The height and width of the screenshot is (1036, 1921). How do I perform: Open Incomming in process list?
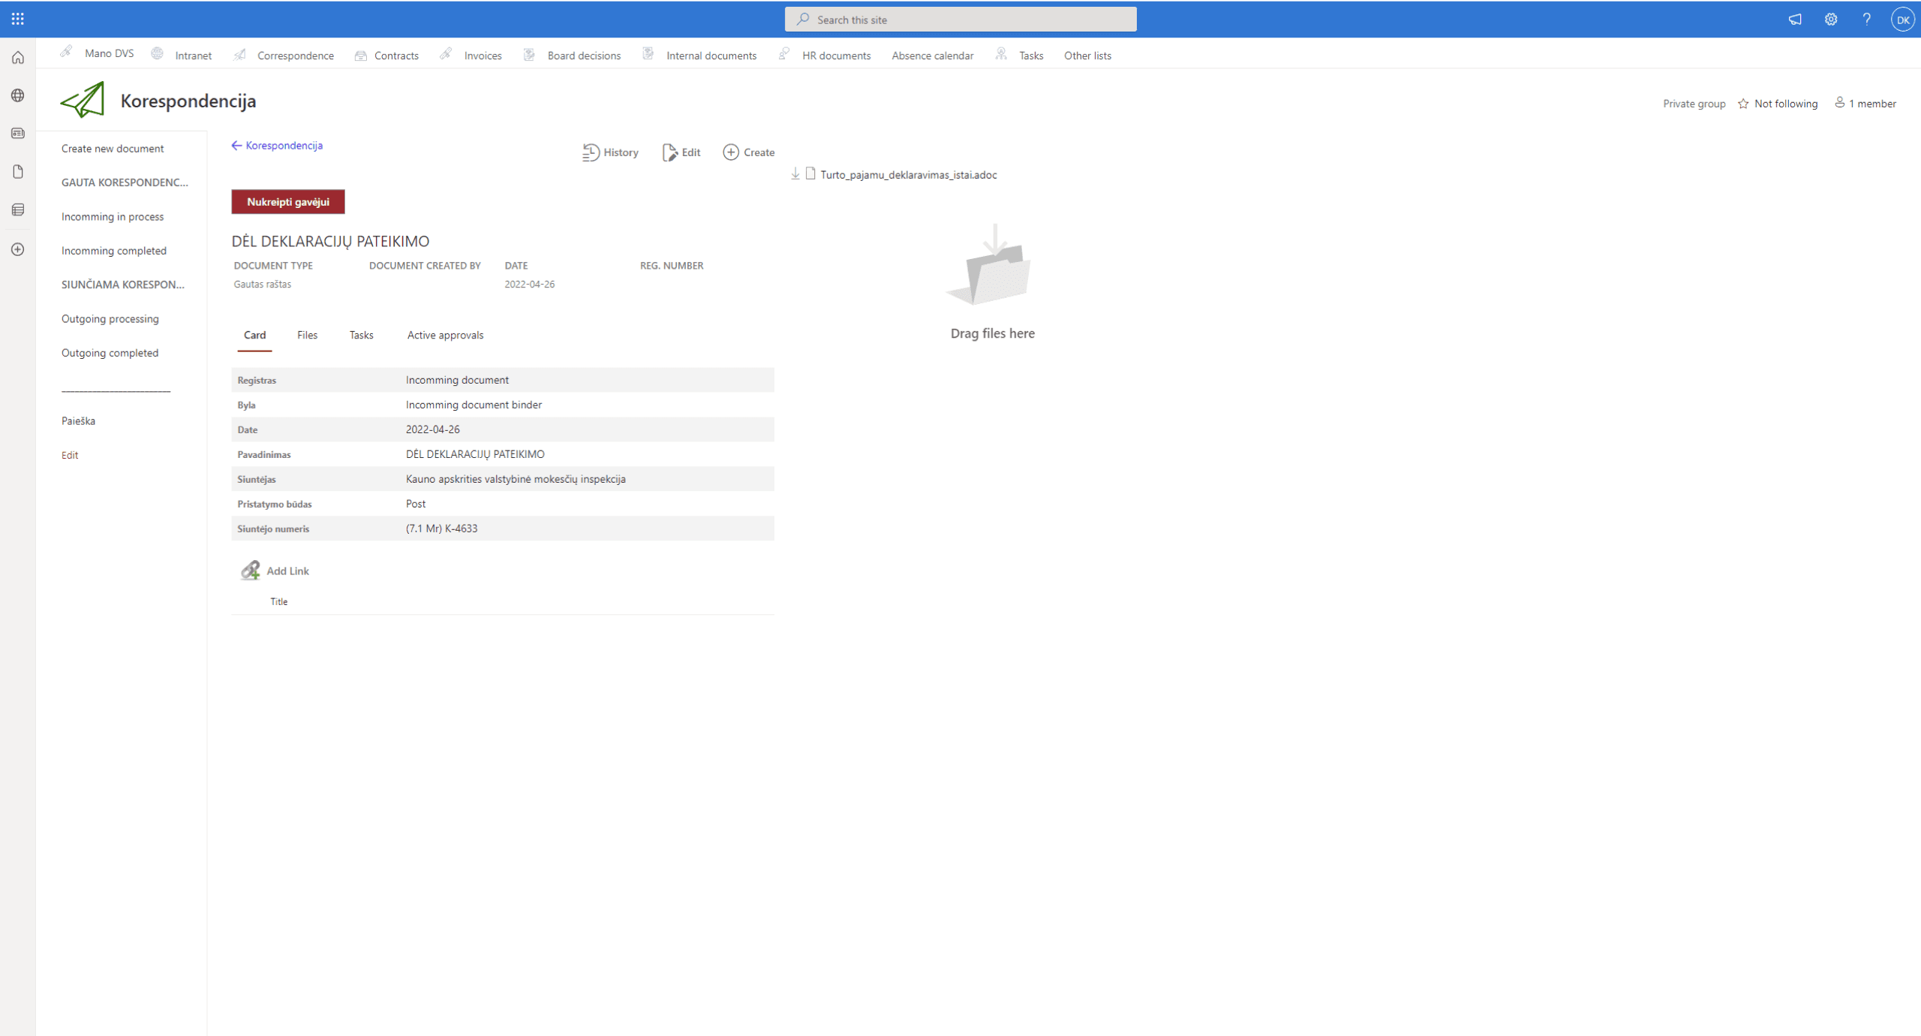point(113,216)
